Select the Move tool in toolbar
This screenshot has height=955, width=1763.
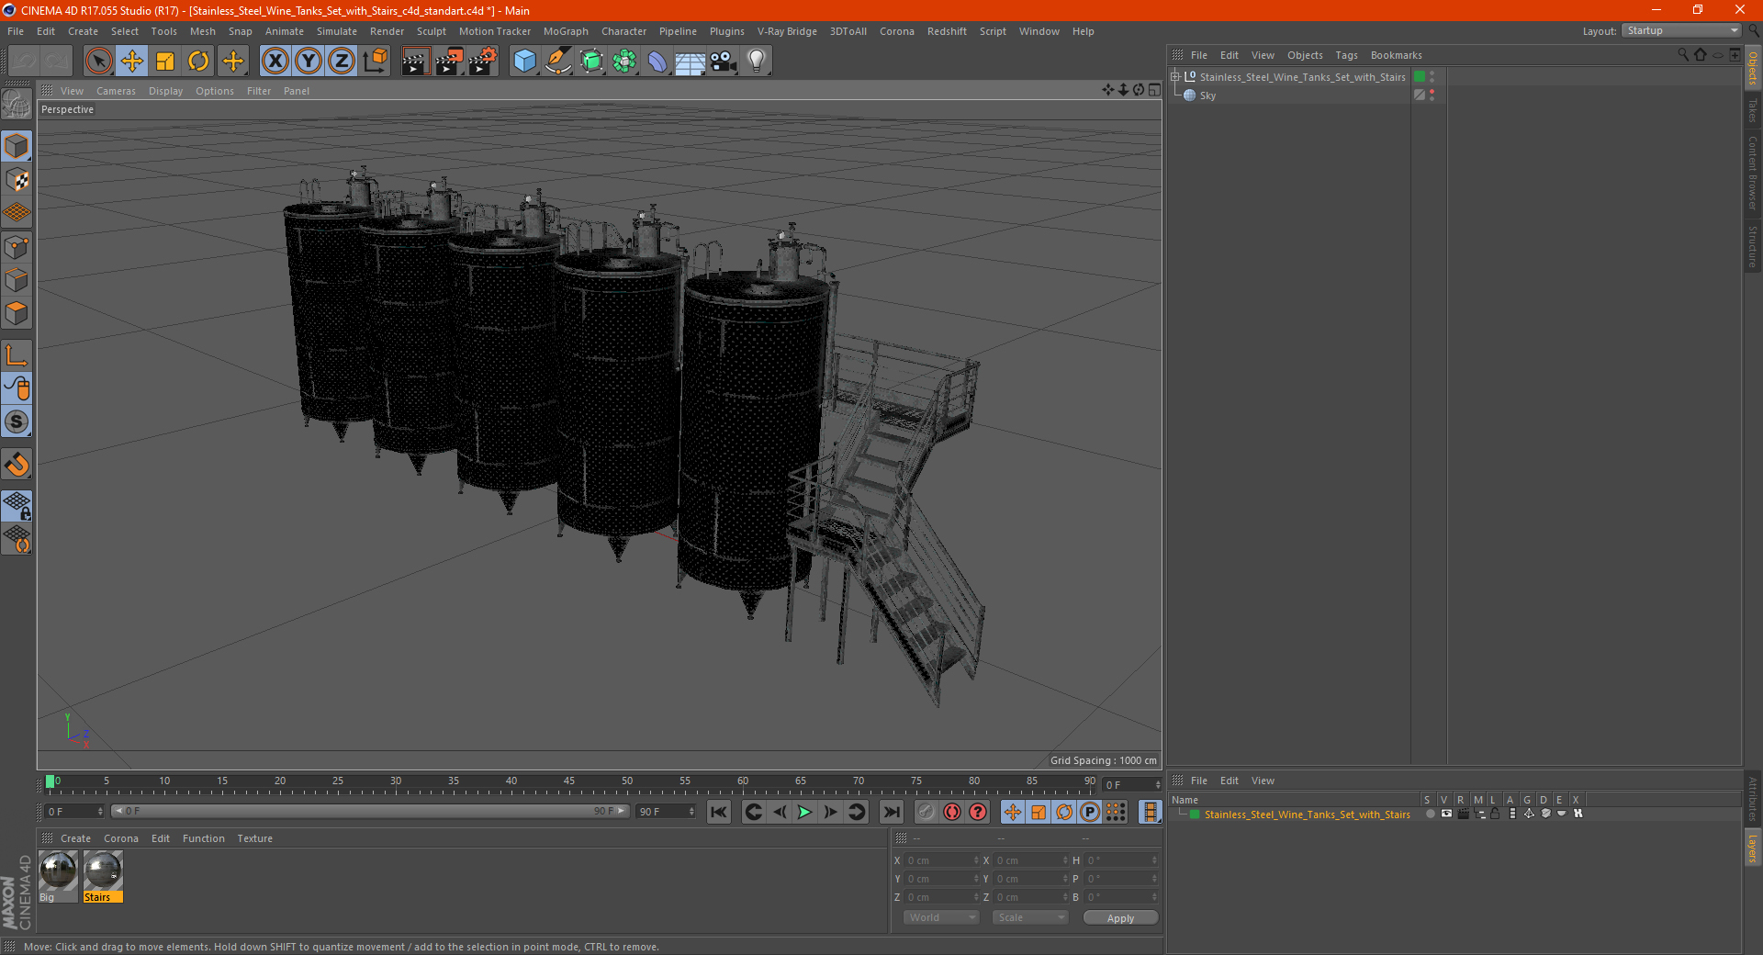coord(132,62)
